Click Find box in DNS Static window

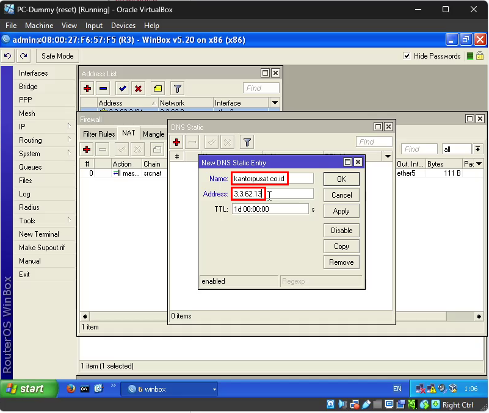[x=374, y=142]
